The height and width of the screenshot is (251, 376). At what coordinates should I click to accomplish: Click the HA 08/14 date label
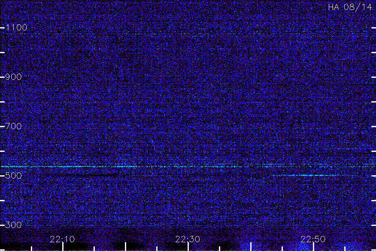350,7
